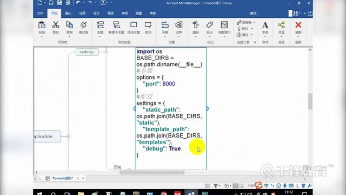Switch to the Review (审阅) ribbon tab
346x195 pixels.
pyautogui.click(x=125, y=13)
